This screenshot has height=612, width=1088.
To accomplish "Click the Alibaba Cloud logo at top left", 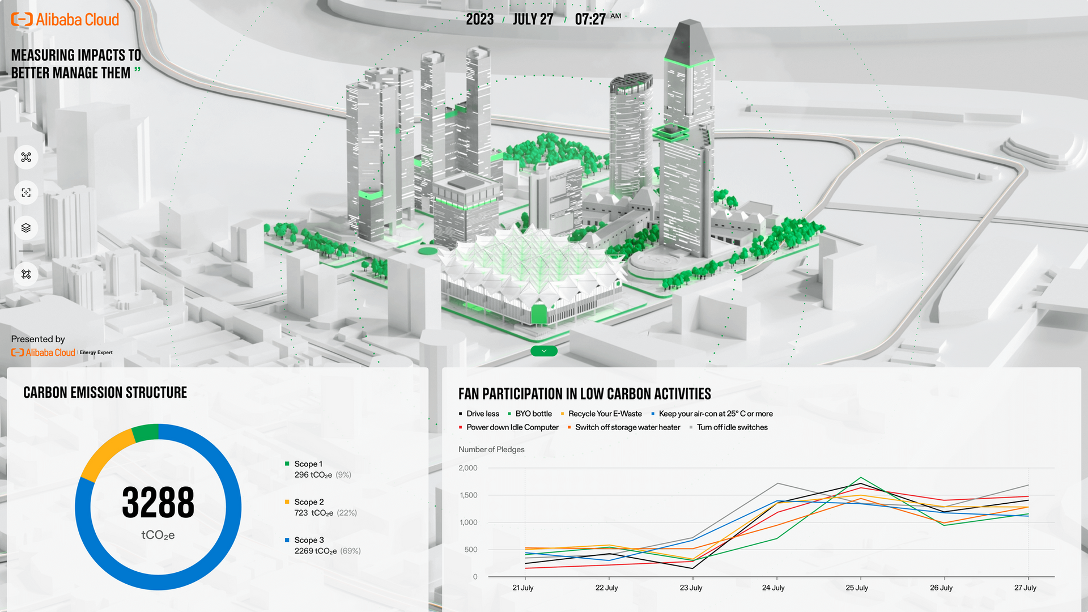I will (x=65, y=20).
